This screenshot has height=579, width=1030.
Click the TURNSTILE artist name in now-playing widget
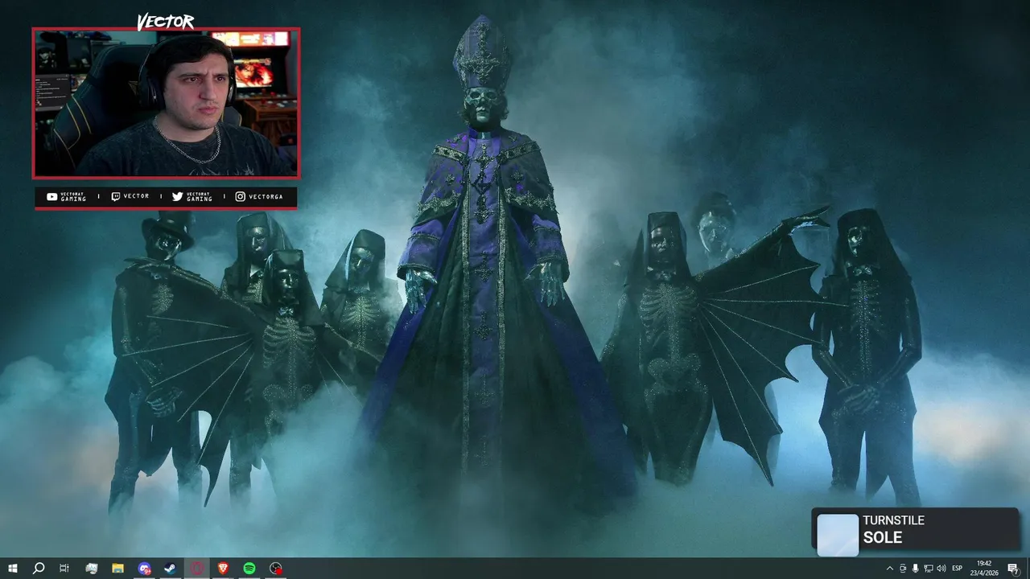point(893,520)
